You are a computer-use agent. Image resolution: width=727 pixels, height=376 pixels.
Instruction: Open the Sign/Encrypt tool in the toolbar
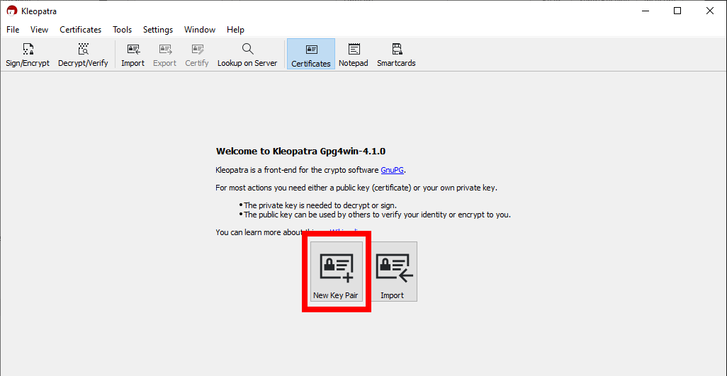(28, 55)
